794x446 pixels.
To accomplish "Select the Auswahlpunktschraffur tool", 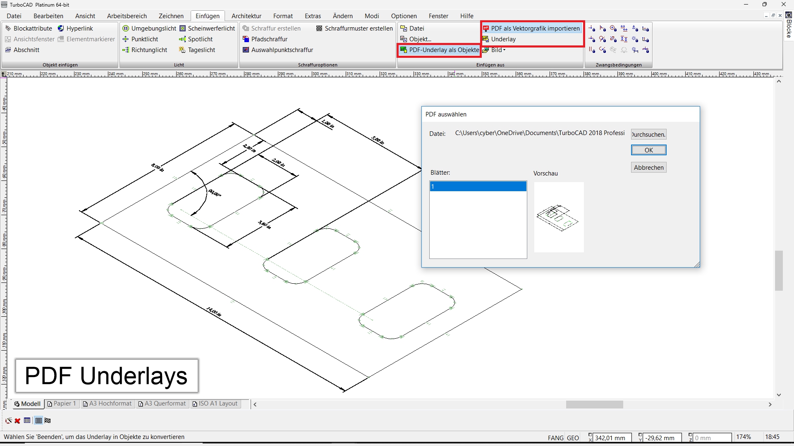I will click(278, 50).
